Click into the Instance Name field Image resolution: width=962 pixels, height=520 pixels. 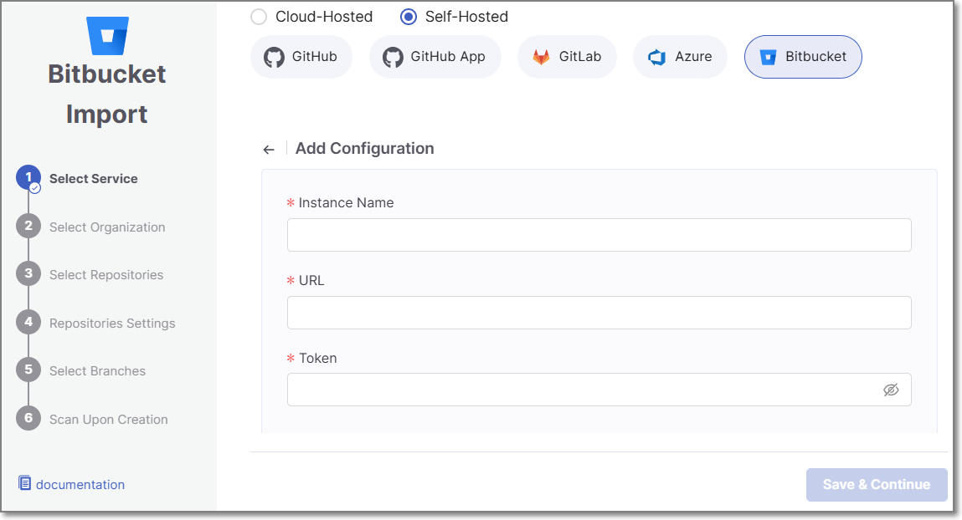click(599, 235)
